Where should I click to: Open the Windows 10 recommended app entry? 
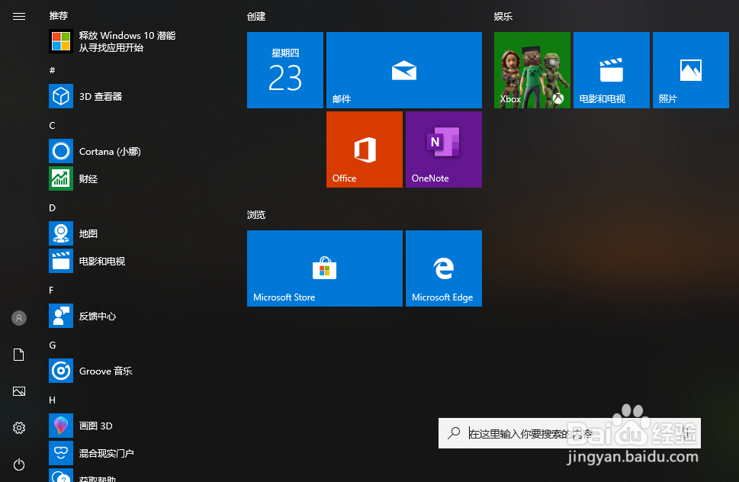(x=113, y=41)
